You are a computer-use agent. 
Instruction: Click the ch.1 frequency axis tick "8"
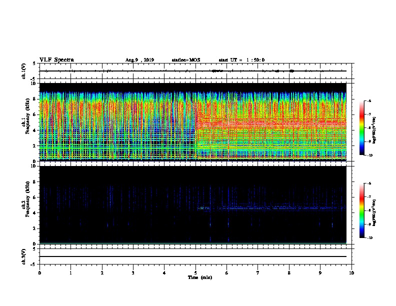[34, 99]
